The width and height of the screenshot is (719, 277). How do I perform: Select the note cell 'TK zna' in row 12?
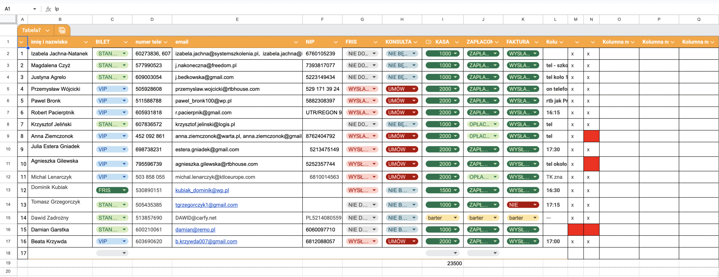point(555,177)
